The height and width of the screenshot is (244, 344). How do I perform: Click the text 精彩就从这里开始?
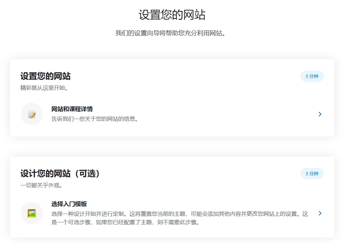(42, 86)
